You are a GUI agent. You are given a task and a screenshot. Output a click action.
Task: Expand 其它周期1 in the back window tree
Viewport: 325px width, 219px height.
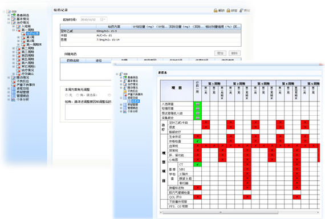click(x=14, y=66)
